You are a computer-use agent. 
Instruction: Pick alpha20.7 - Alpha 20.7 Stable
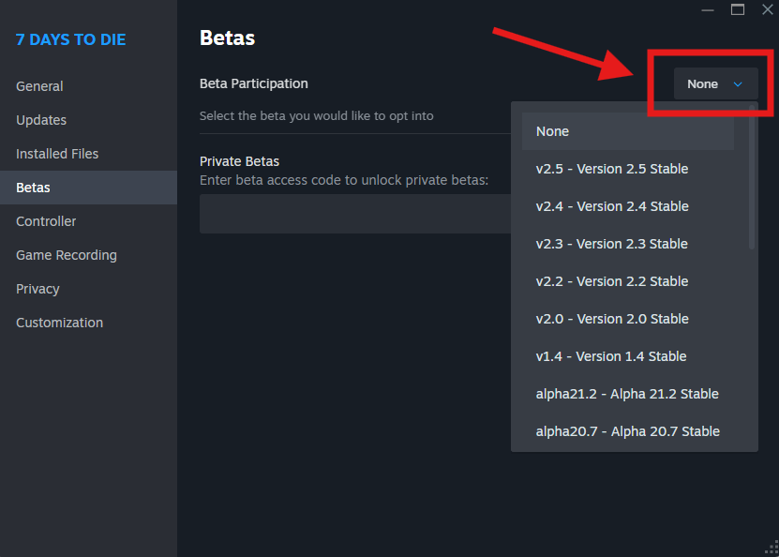tap(627, 431)
